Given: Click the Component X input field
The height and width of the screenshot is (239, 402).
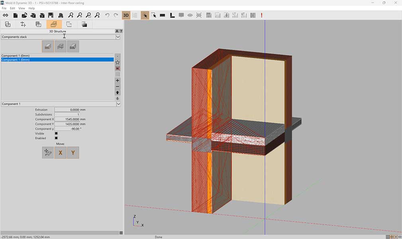Looking at the screenshot, I should (67, 119).
